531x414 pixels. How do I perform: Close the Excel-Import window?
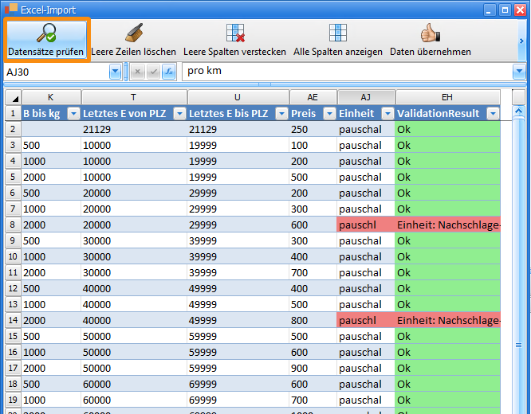point(520,10)
